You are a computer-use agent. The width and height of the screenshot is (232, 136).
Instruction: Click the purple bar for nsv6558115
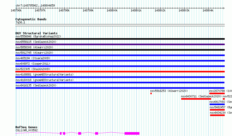(120, 44)
